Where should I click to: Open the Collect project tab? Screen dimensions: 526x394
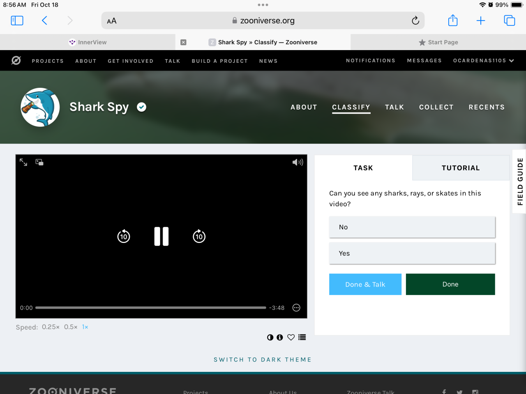point(436,107)
